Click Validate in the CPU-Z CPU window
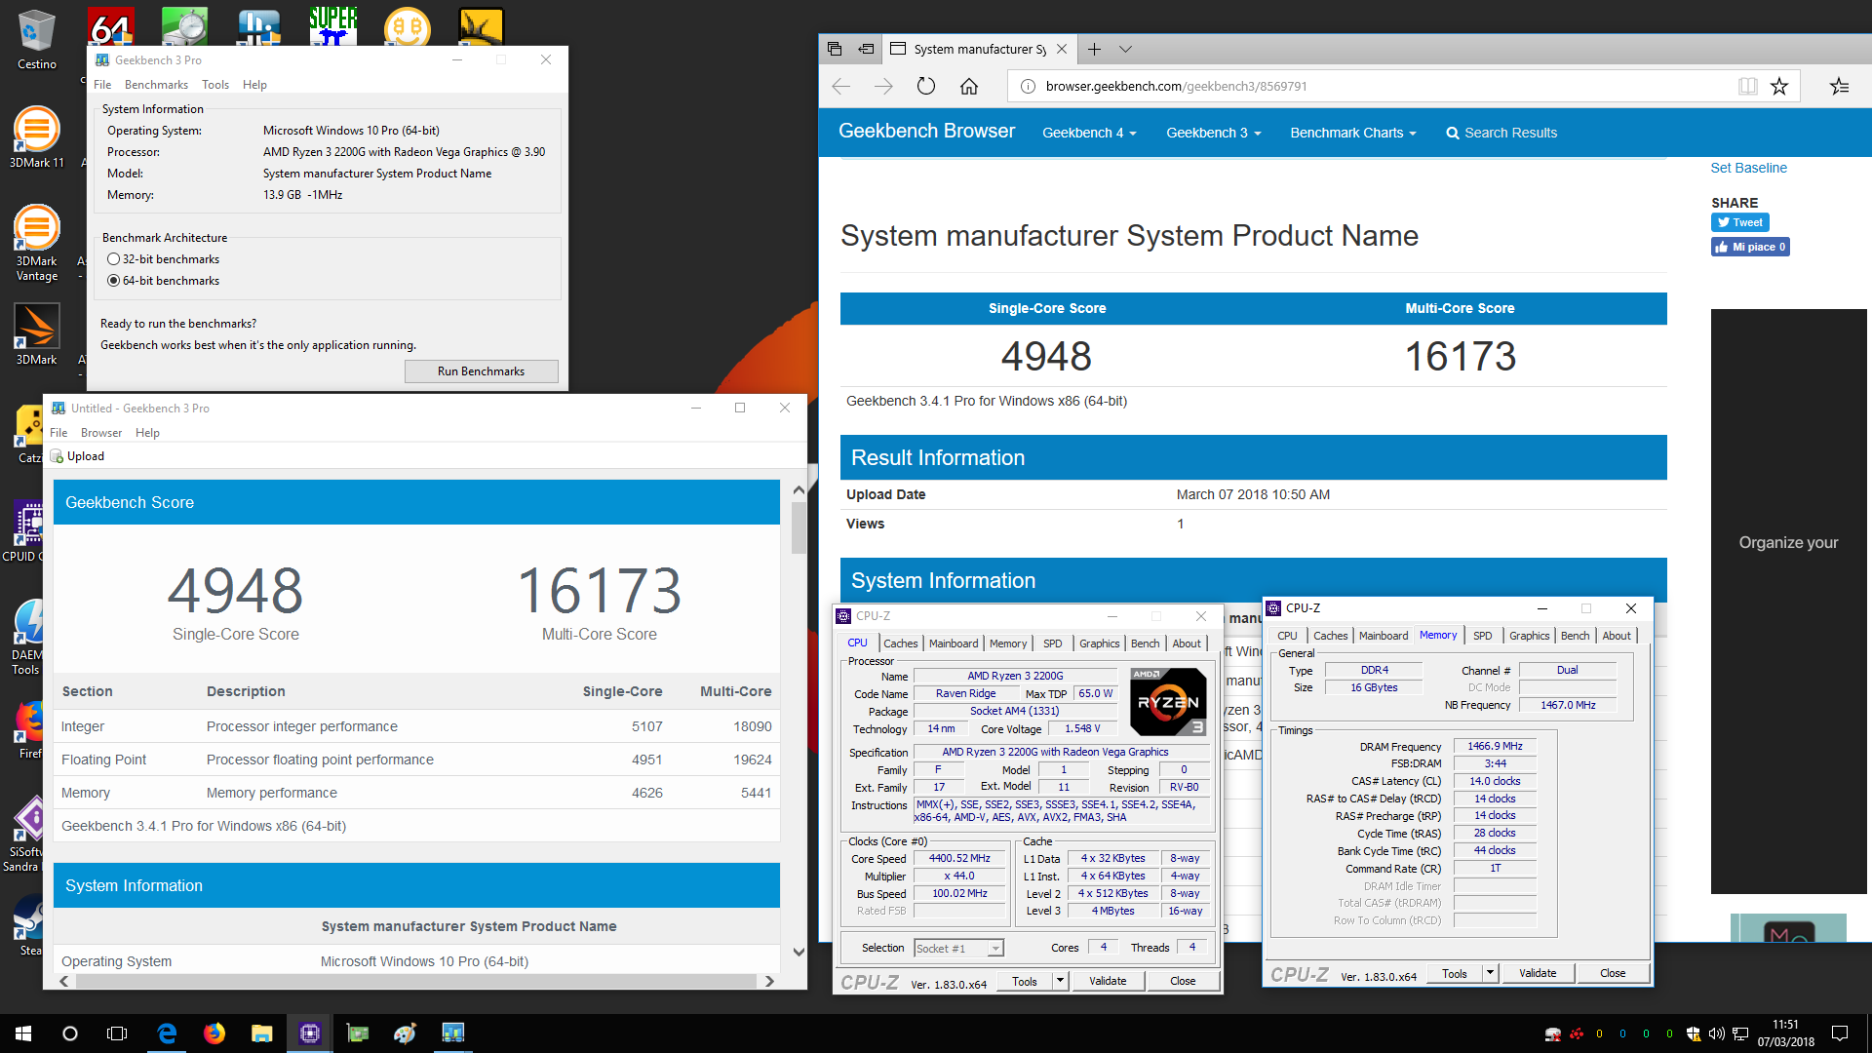The image size is (1872, 1053). coord(1108,981)
